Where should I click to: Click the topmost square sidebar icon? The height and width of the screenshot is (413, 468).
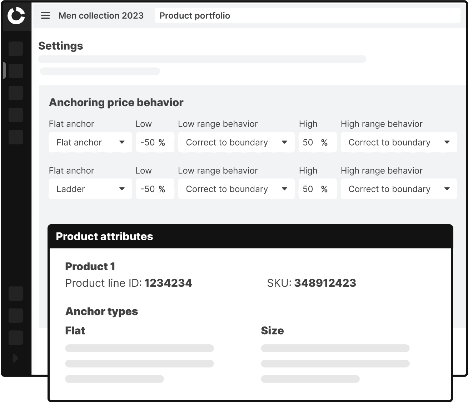15,49
